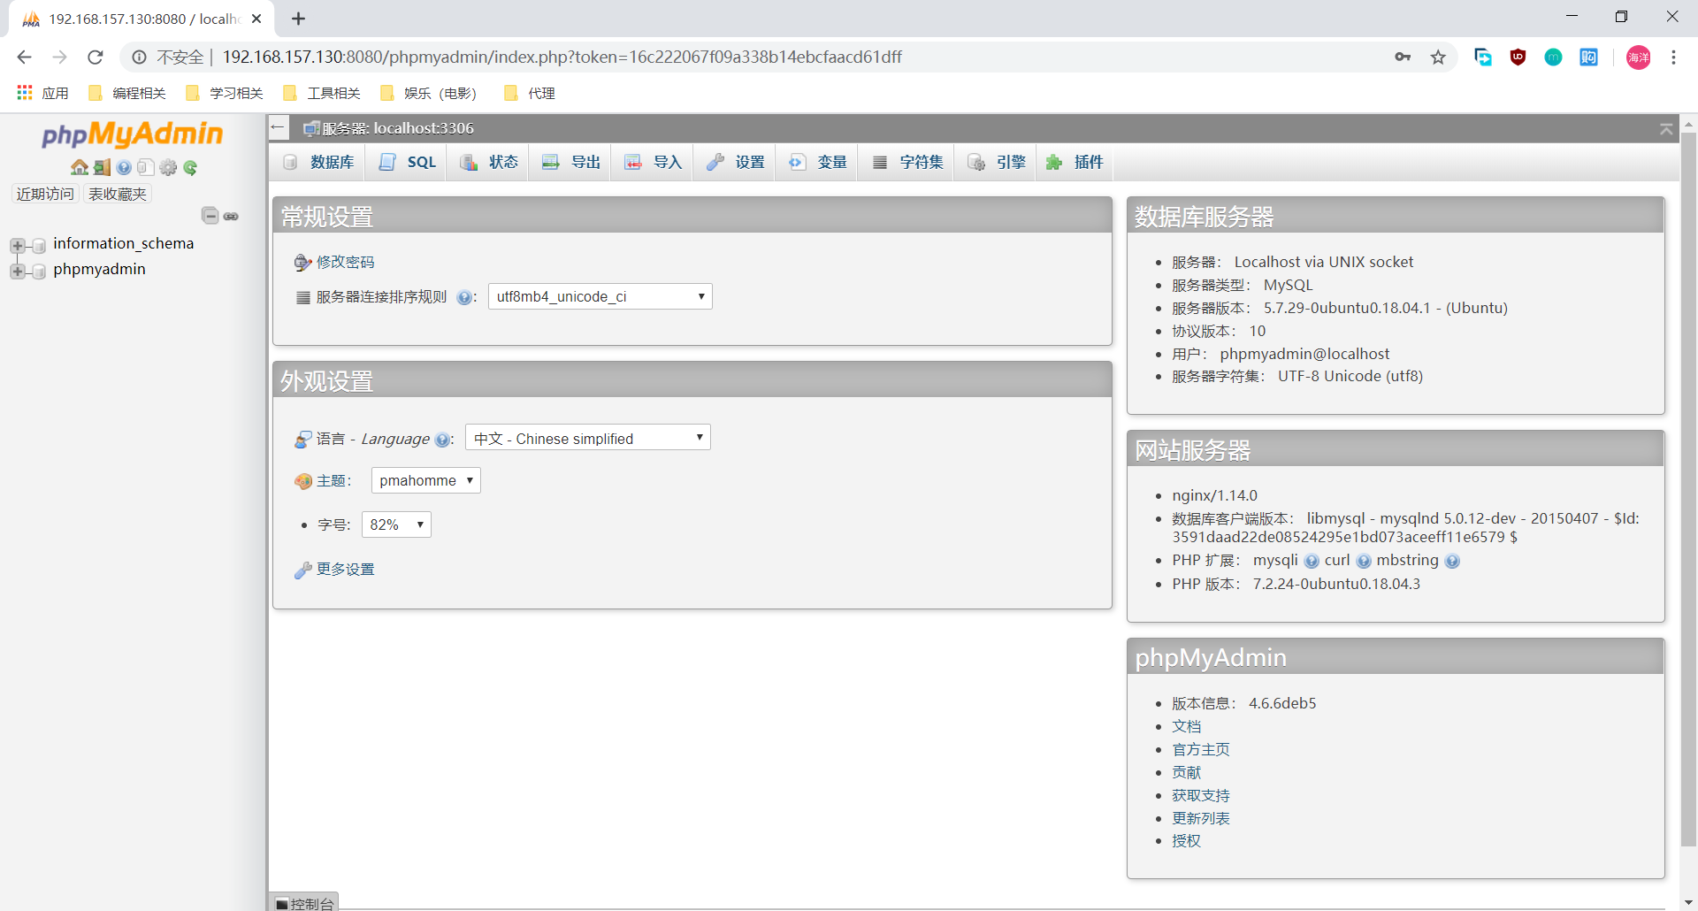Open the 授权 link

tap(1186, 841)
